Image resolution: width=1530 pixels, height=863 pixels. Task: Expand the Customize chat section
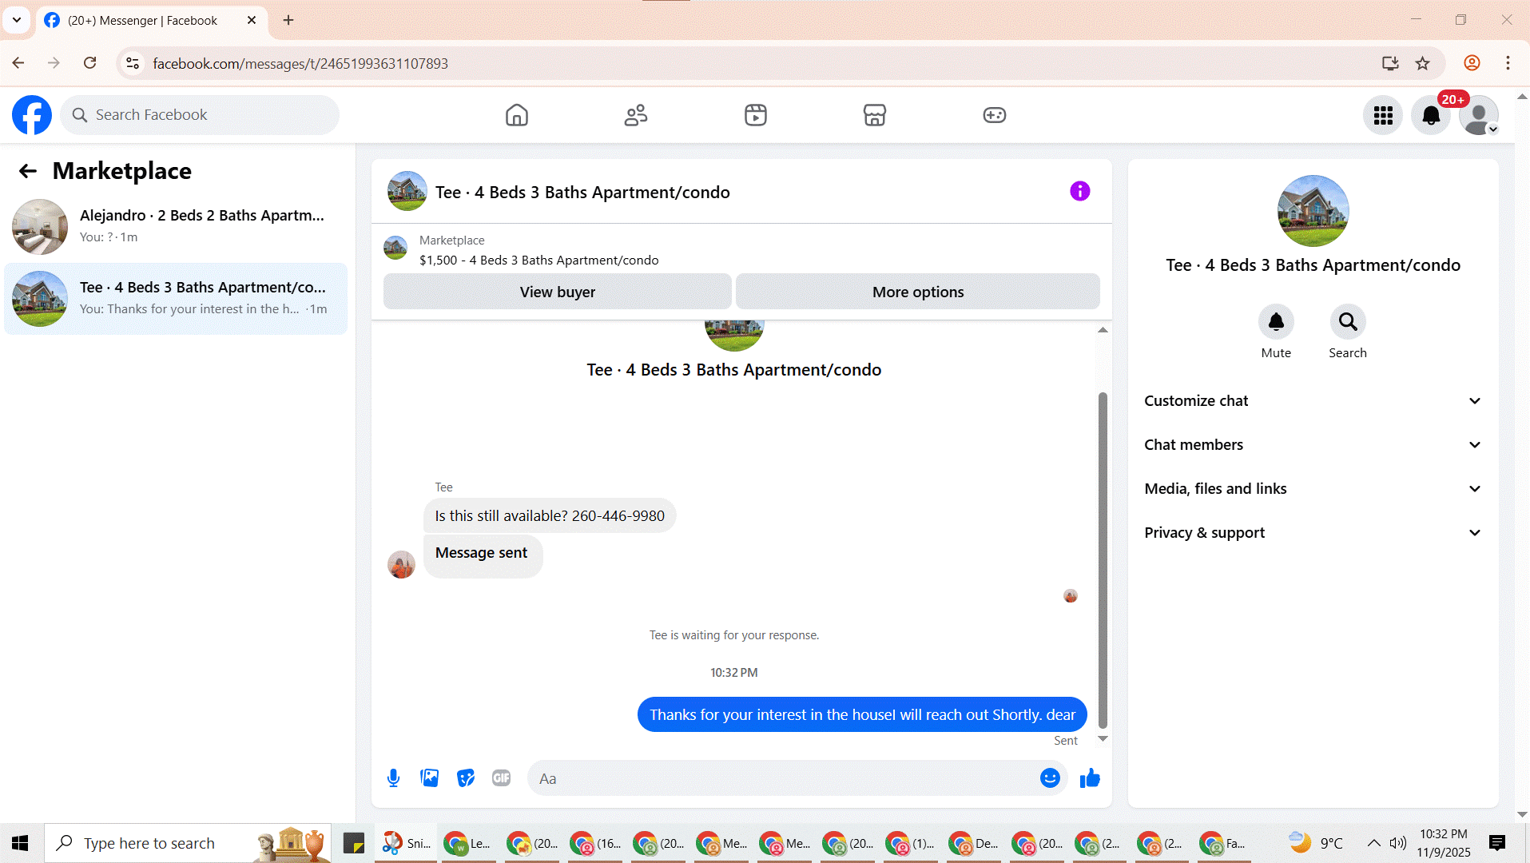point(1313,401)
